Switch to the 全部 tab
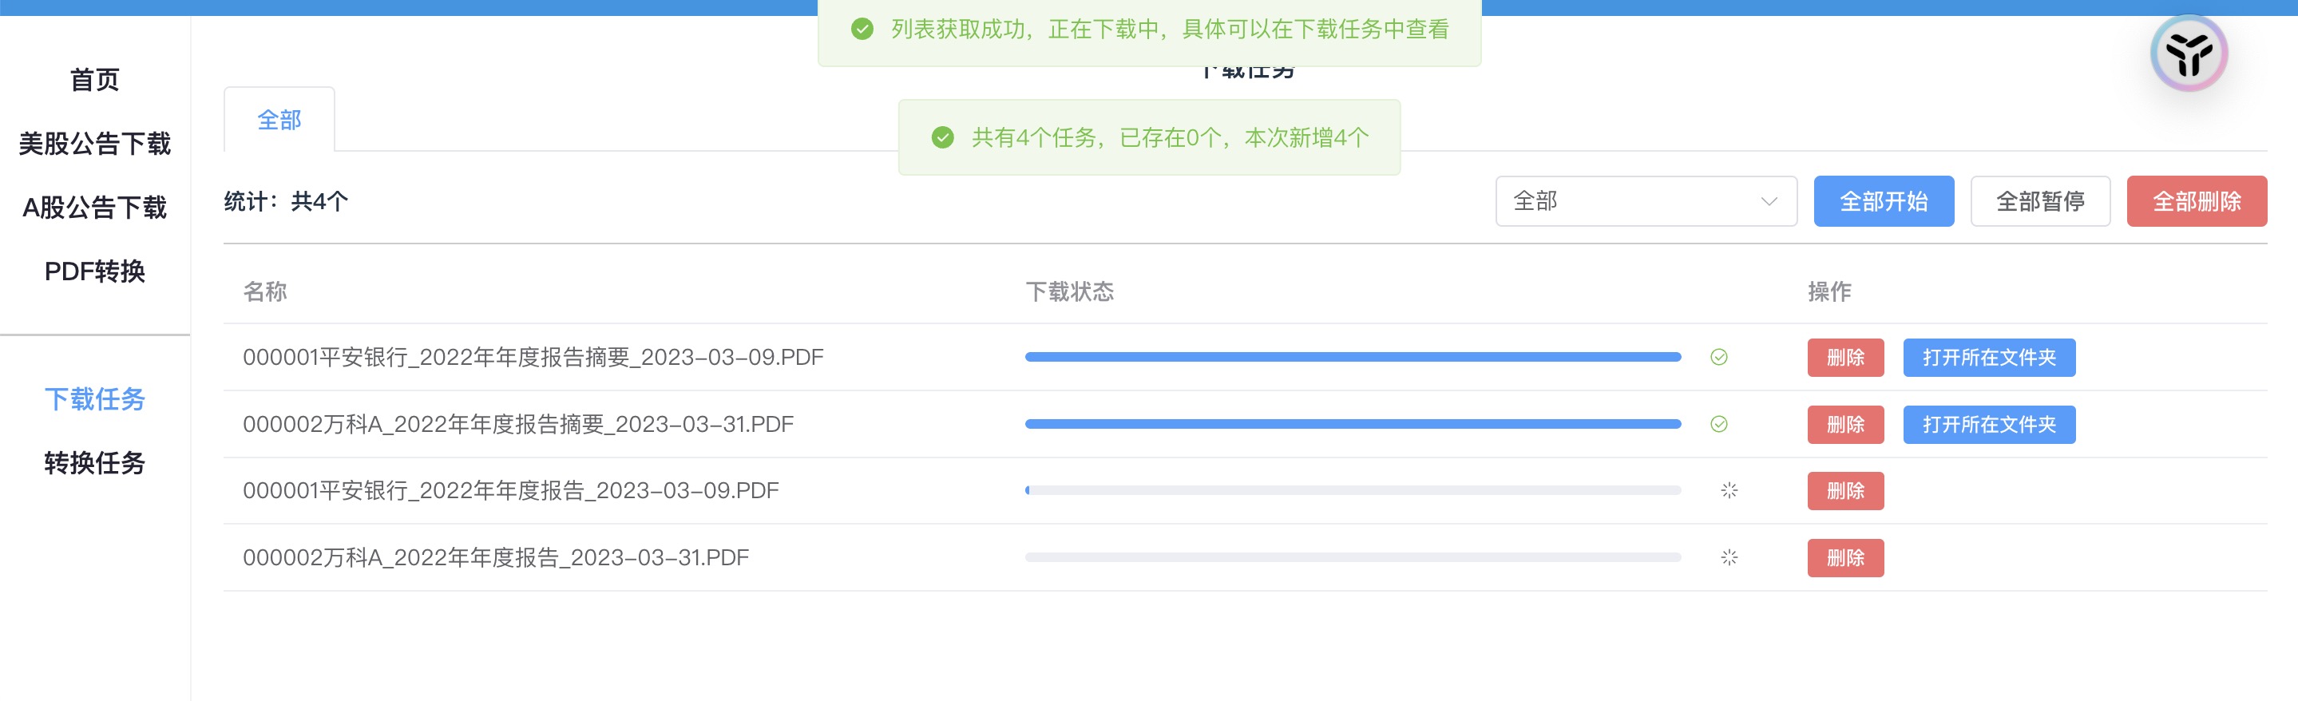The width and height of the screenshot is (2298, 701). click(279, 120)
